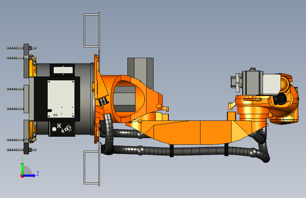Select the large white panel on black control box
The width and height of the screenshot is (306, 198).
pyautogui.click(x=61, y=99)
